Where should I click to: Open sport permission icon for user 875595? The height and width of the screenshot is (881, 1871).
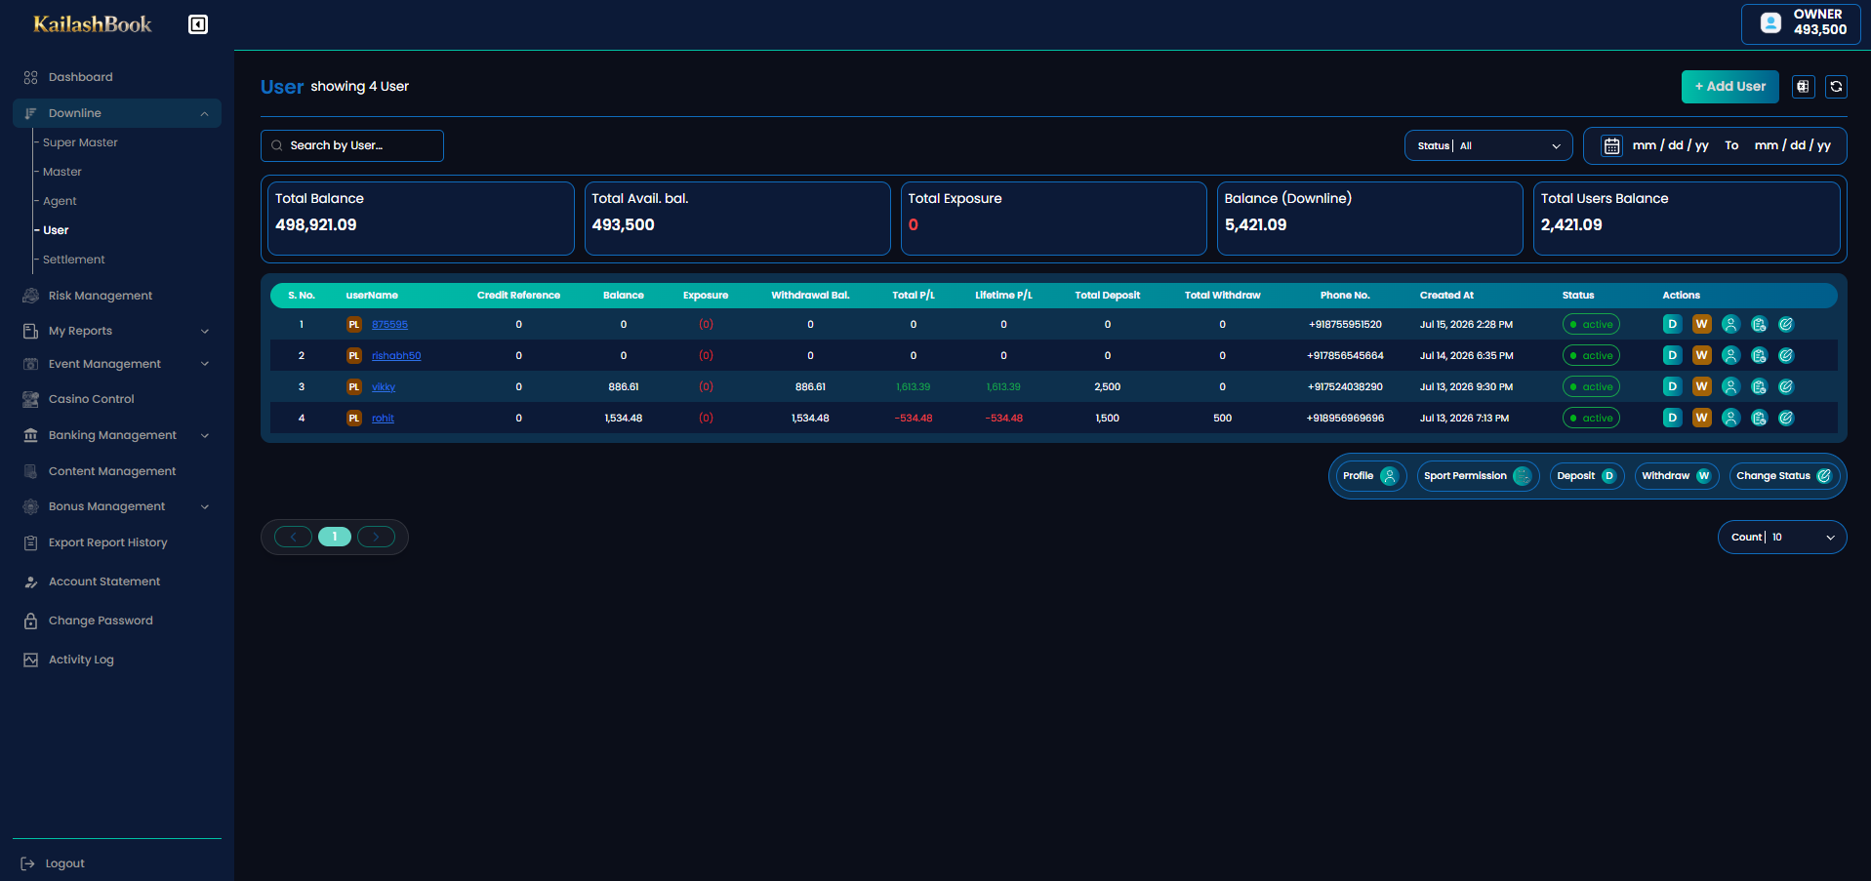pos(1759,324)
